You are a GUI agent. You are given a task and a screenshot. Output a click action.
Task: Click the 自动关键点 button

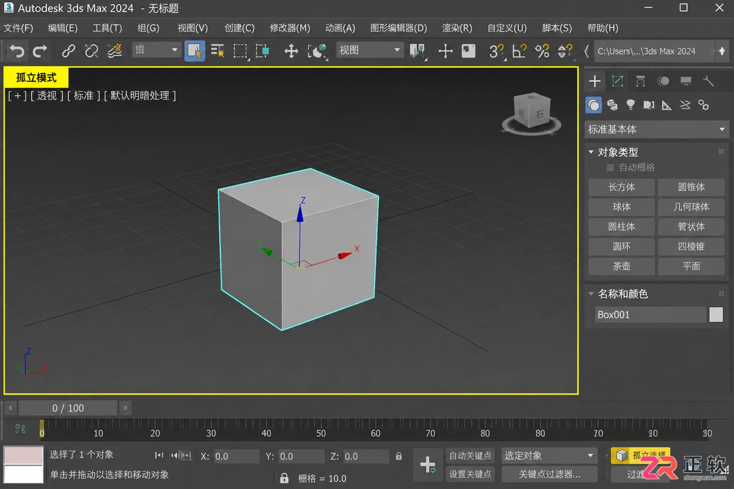point(470,455)
